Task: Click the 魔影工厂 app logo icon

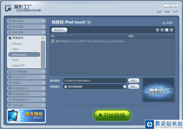Action: (8, 8)
